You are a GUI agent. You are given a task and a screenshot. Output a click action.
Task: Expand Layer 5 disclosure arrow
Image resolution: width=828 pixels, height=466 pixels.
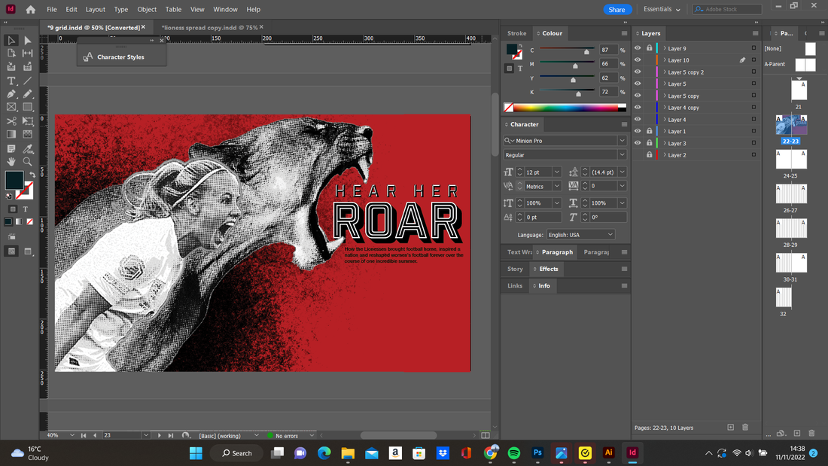(x=665, y=84)
